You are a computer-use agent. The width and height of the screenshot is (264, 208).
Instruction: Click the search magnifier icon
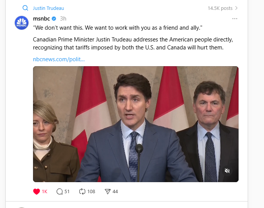tap(25, 8)
